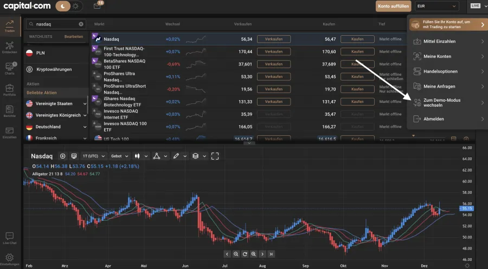The height and width of the screenshot is (269, 488).
Task: Choose Zum Demo-Modus wechseln
Action: [x=448, y=102]
